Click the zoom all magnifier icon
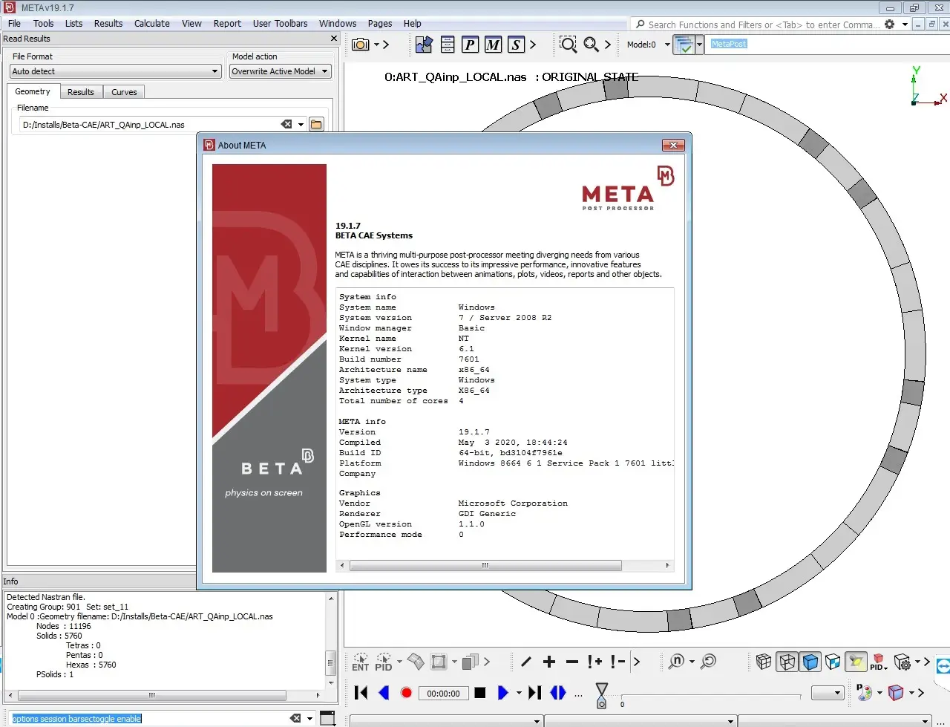This screenshot has width=950, height=727. [591, 45]
